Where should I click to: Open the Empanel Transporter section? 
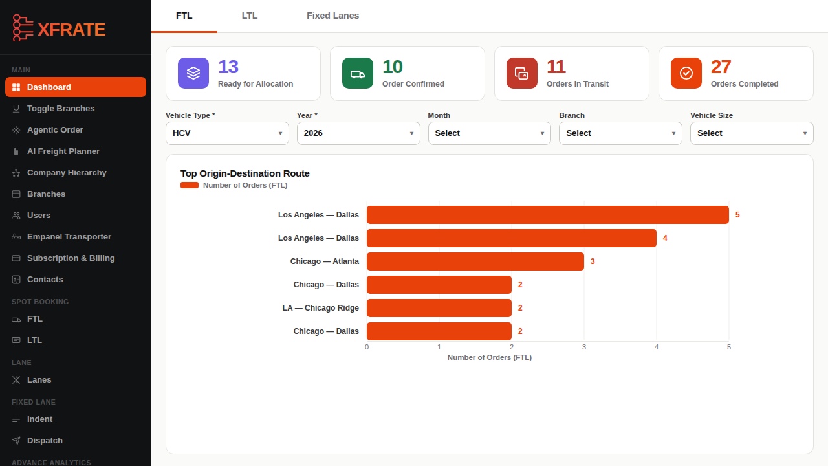click(69, 236)
